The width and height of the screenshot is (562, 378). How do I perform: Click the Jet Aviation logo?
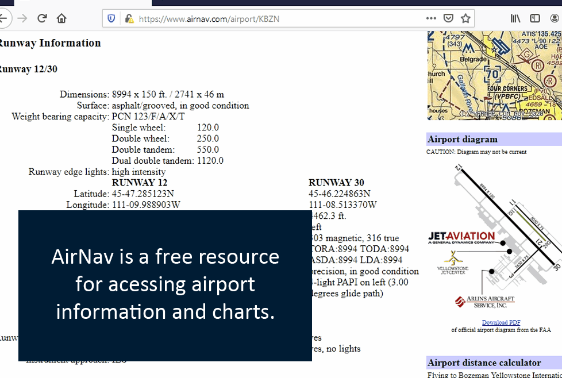(461, 238)
